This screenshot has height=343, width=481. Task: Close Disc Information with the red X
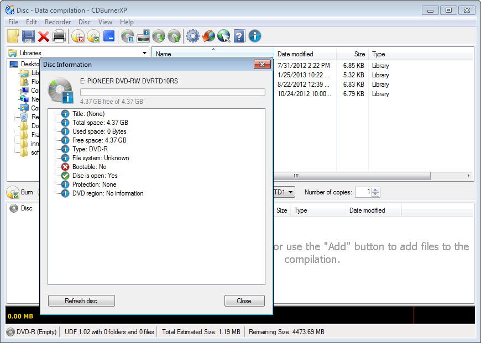[262, 65]
